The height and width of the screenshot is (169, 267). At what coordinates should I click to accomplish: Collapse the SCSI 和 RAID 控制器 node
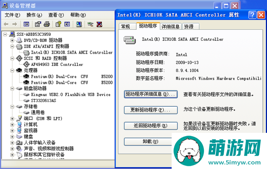click(x=12, y=59)
